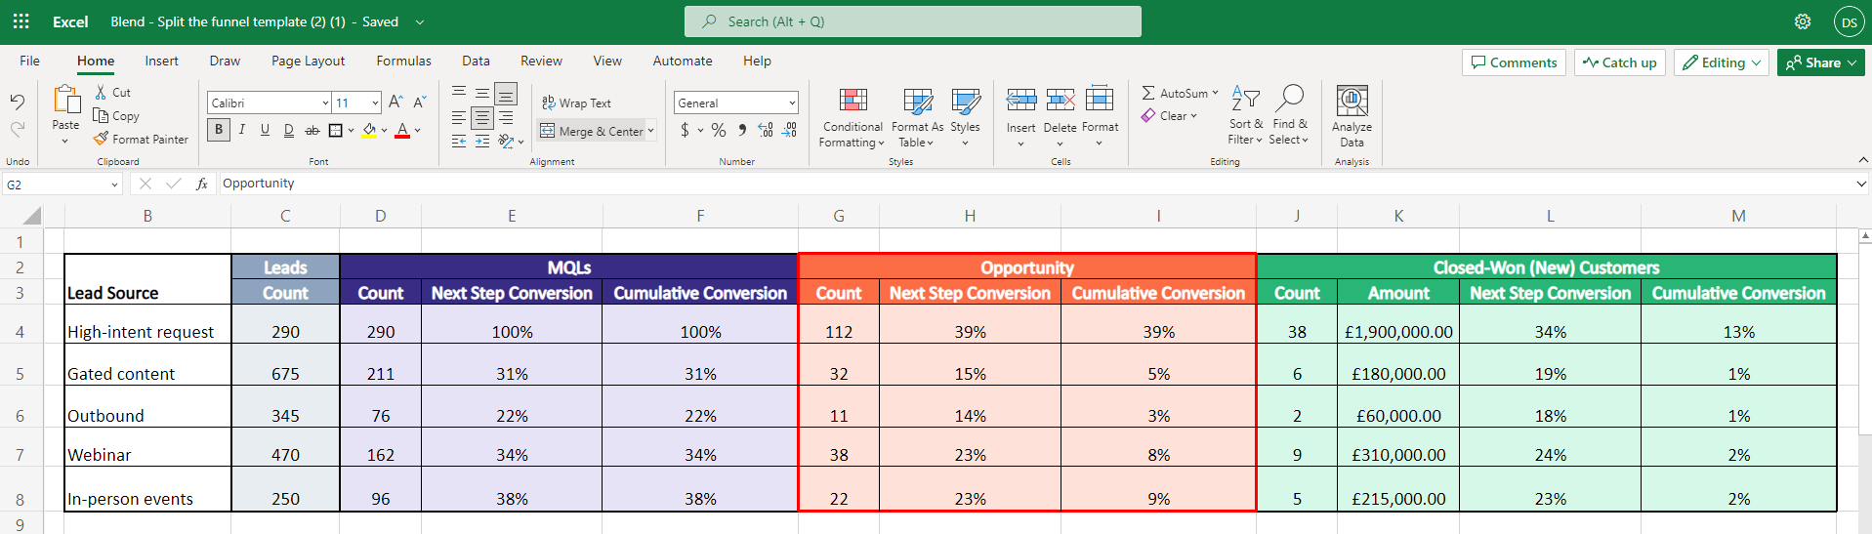Increase decimal places
This screenshot has height=534, width=1872.
click(766, 130)
